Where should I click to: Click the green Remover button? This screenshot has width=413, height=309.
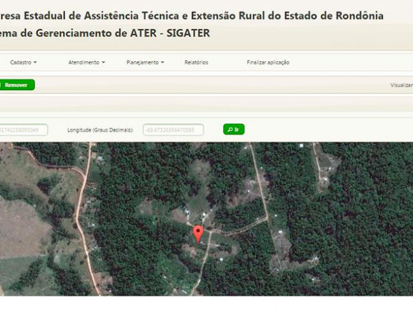pyautogui.click(x=16, y=85)
